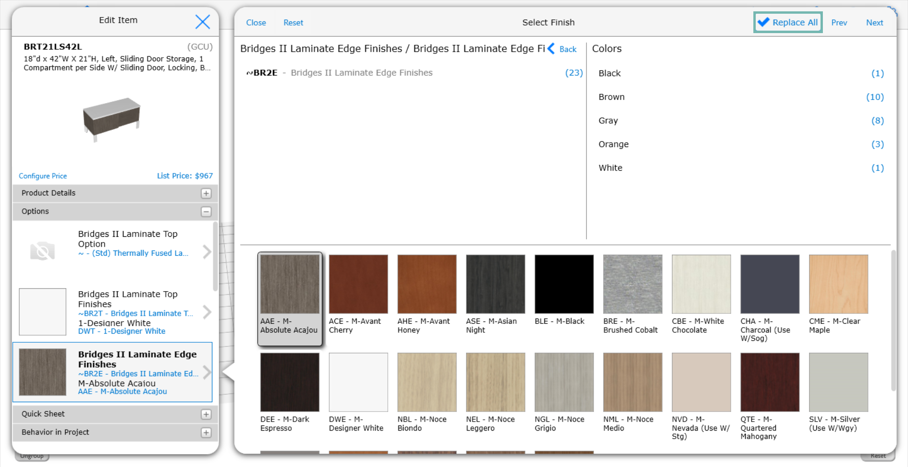Click the AAE - M-Absolute Acajou link text
The height and width of the screenshot is (467, 908).
tap(122, 391)
